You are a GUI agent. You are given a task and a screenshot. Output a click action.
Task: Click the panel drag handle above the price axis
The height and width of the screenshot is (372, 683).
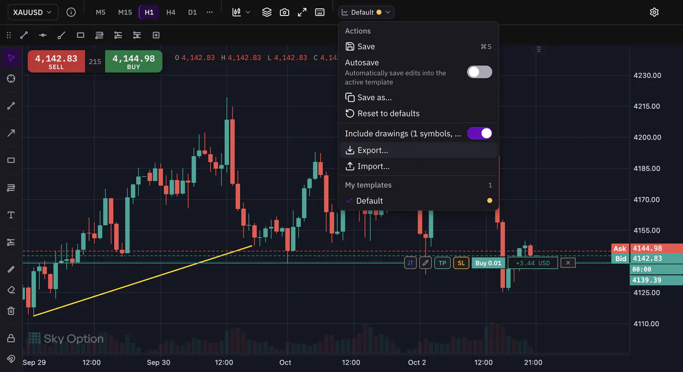click(539, 50)
